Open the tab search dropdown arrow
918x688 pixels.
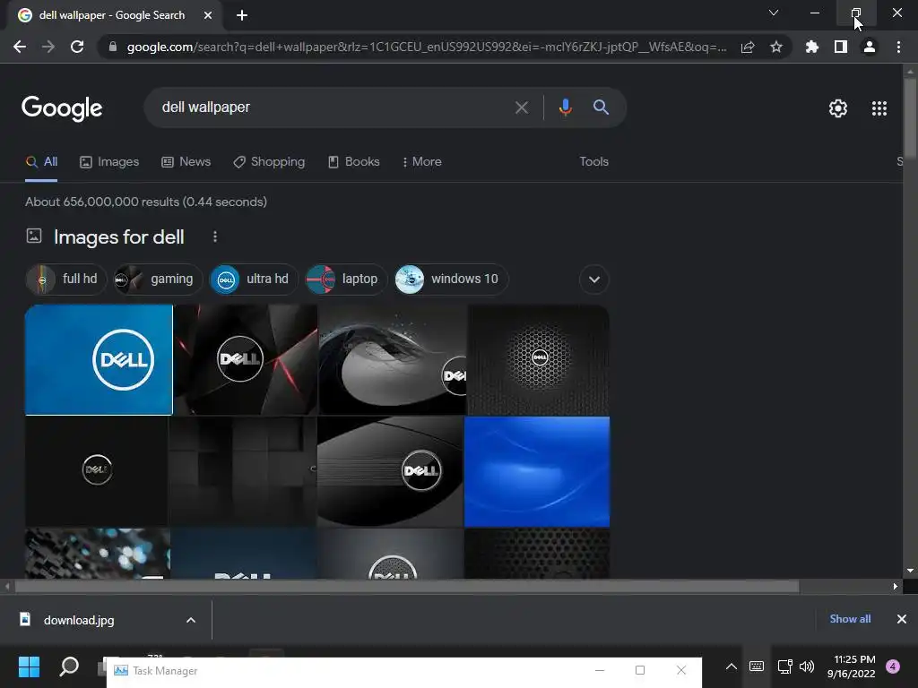(x=774, y=13)
